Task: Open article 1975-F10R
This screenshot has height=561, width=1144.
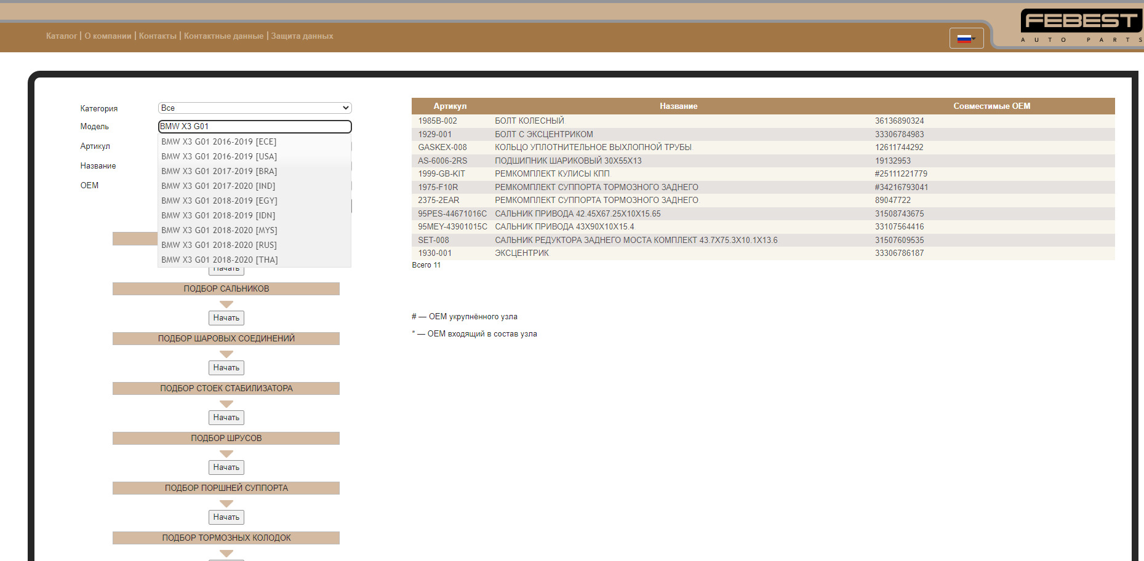Action: coord(438,188)
